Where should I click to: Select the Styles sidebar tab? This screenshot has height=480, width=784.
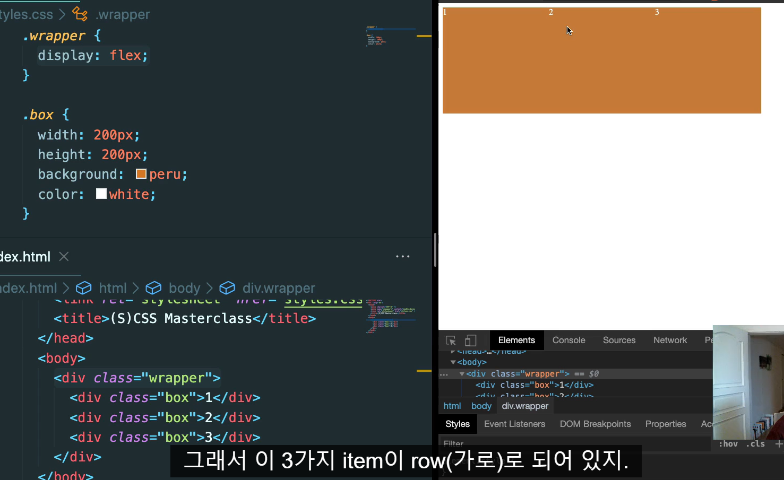pos(458,424)
